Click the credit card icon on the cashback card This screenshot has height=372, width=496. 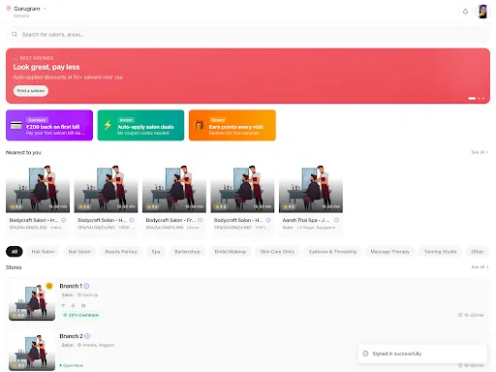(16, 125)
